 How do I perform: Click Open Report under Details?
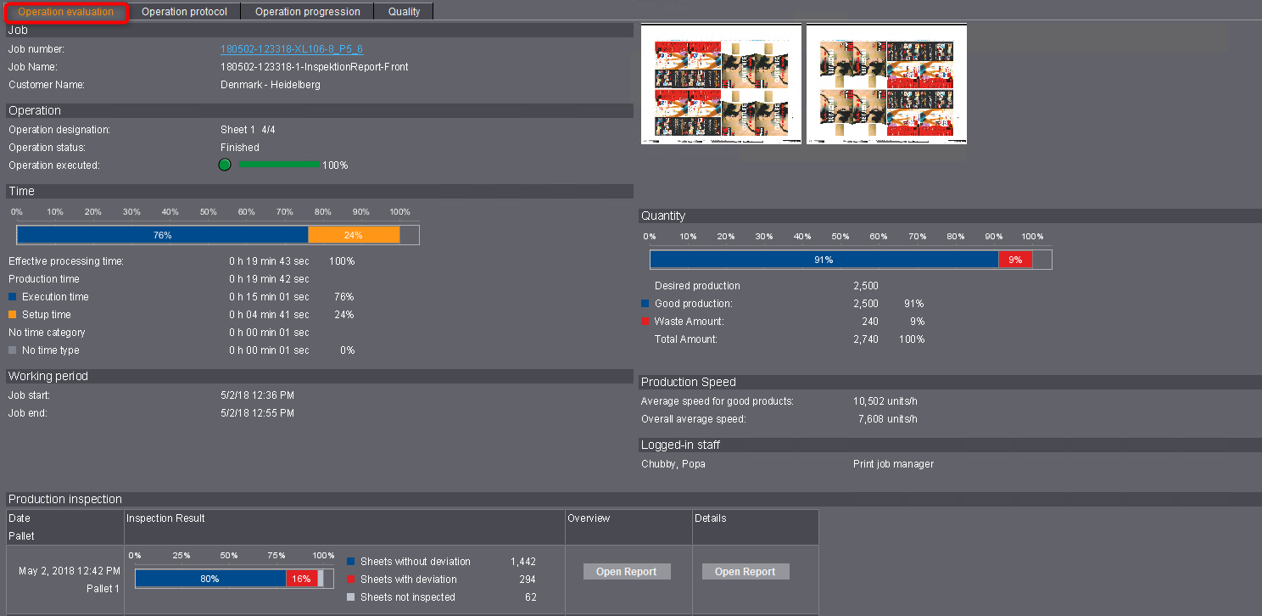745,571
